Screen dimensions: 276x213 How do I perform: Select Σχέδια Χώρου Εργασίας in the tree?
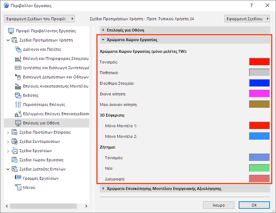pyautogui.click(x=41, y=160)
